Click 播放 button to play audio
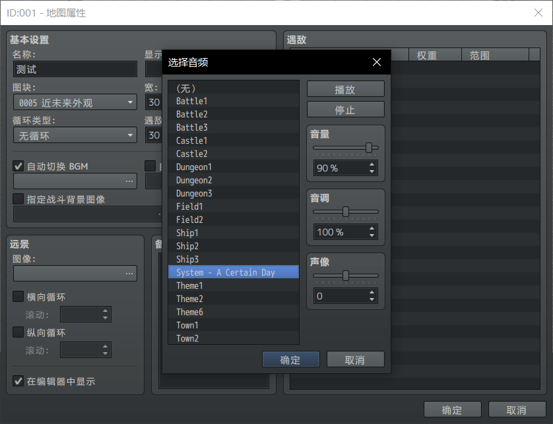 point(345,89)
